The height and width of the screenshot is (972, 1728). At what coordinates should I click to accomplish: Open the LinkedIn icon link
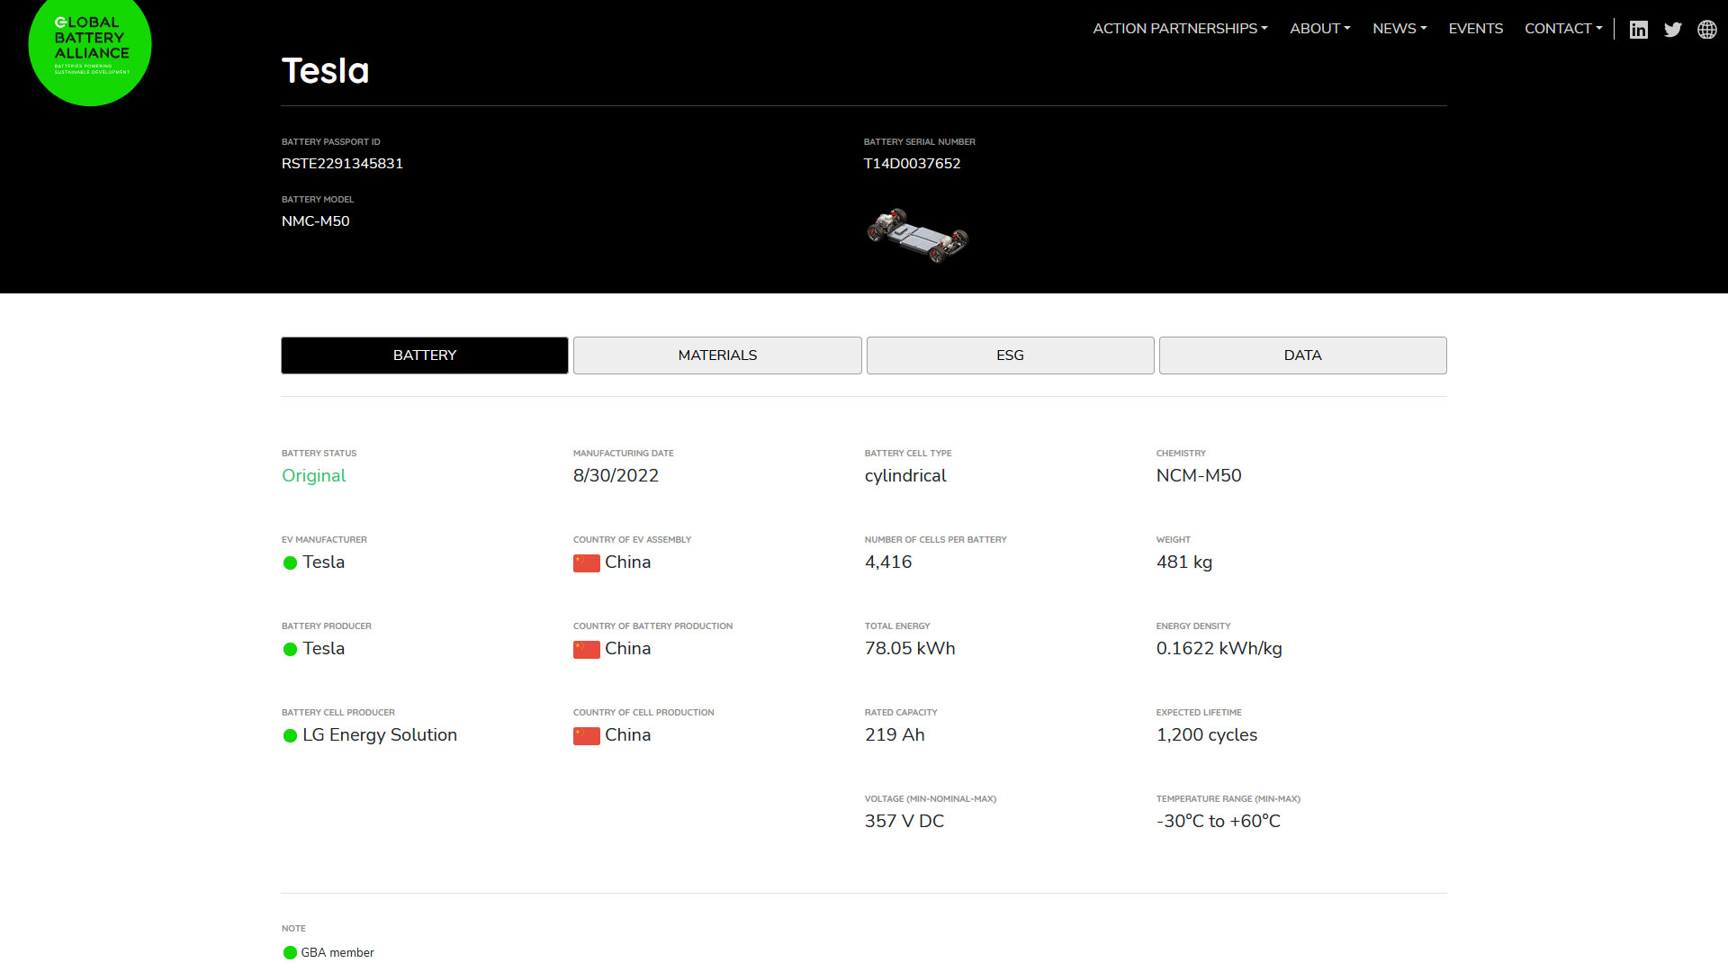(x=1639, y=30)
